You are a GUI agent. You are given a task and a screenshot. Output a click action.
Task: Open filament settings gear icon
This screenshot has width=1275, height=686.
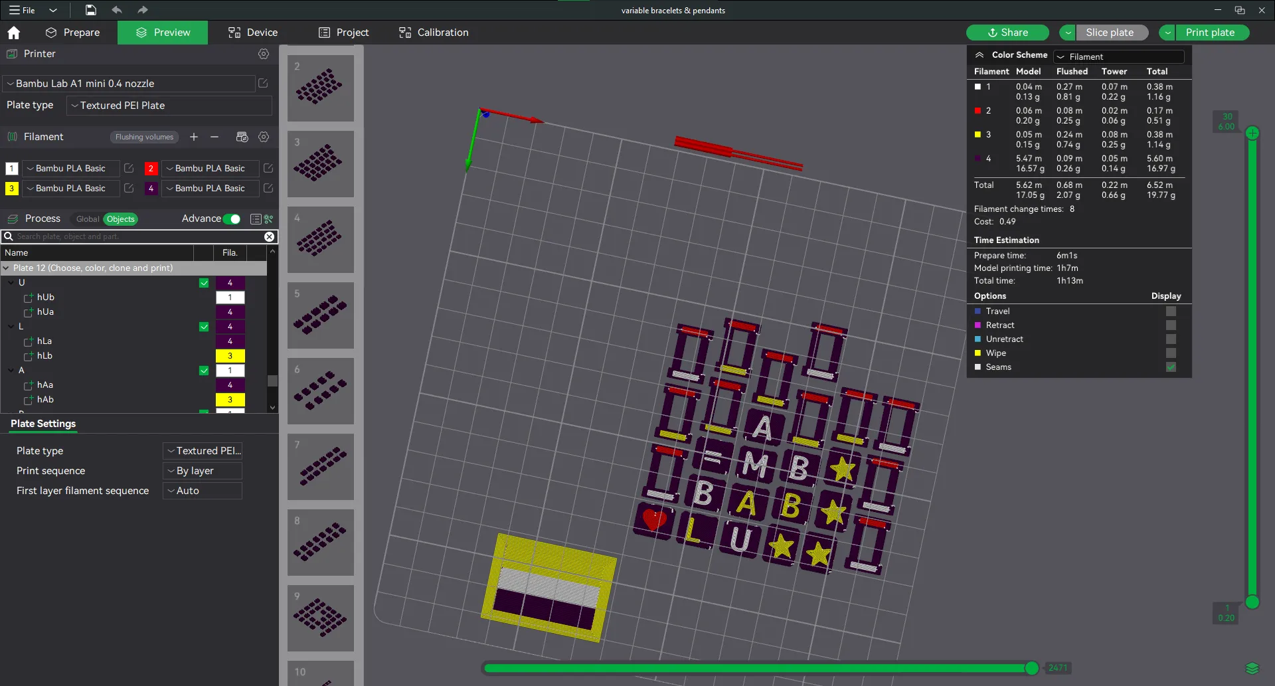click(264, 137)
